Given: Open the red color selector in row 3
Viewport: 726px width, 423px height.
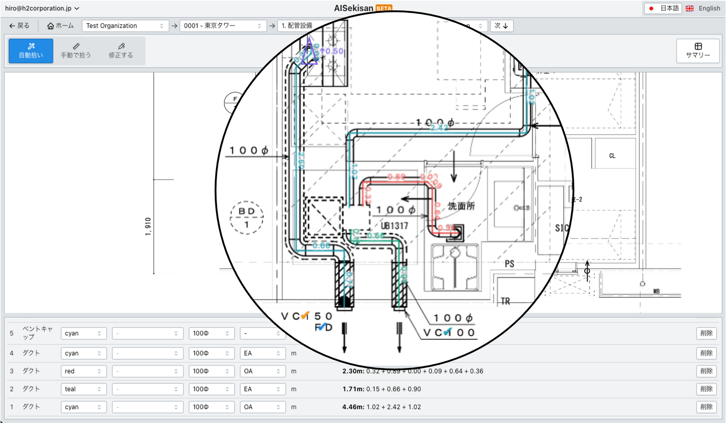Looking at the screenshot, I should [x=83, y=371].
